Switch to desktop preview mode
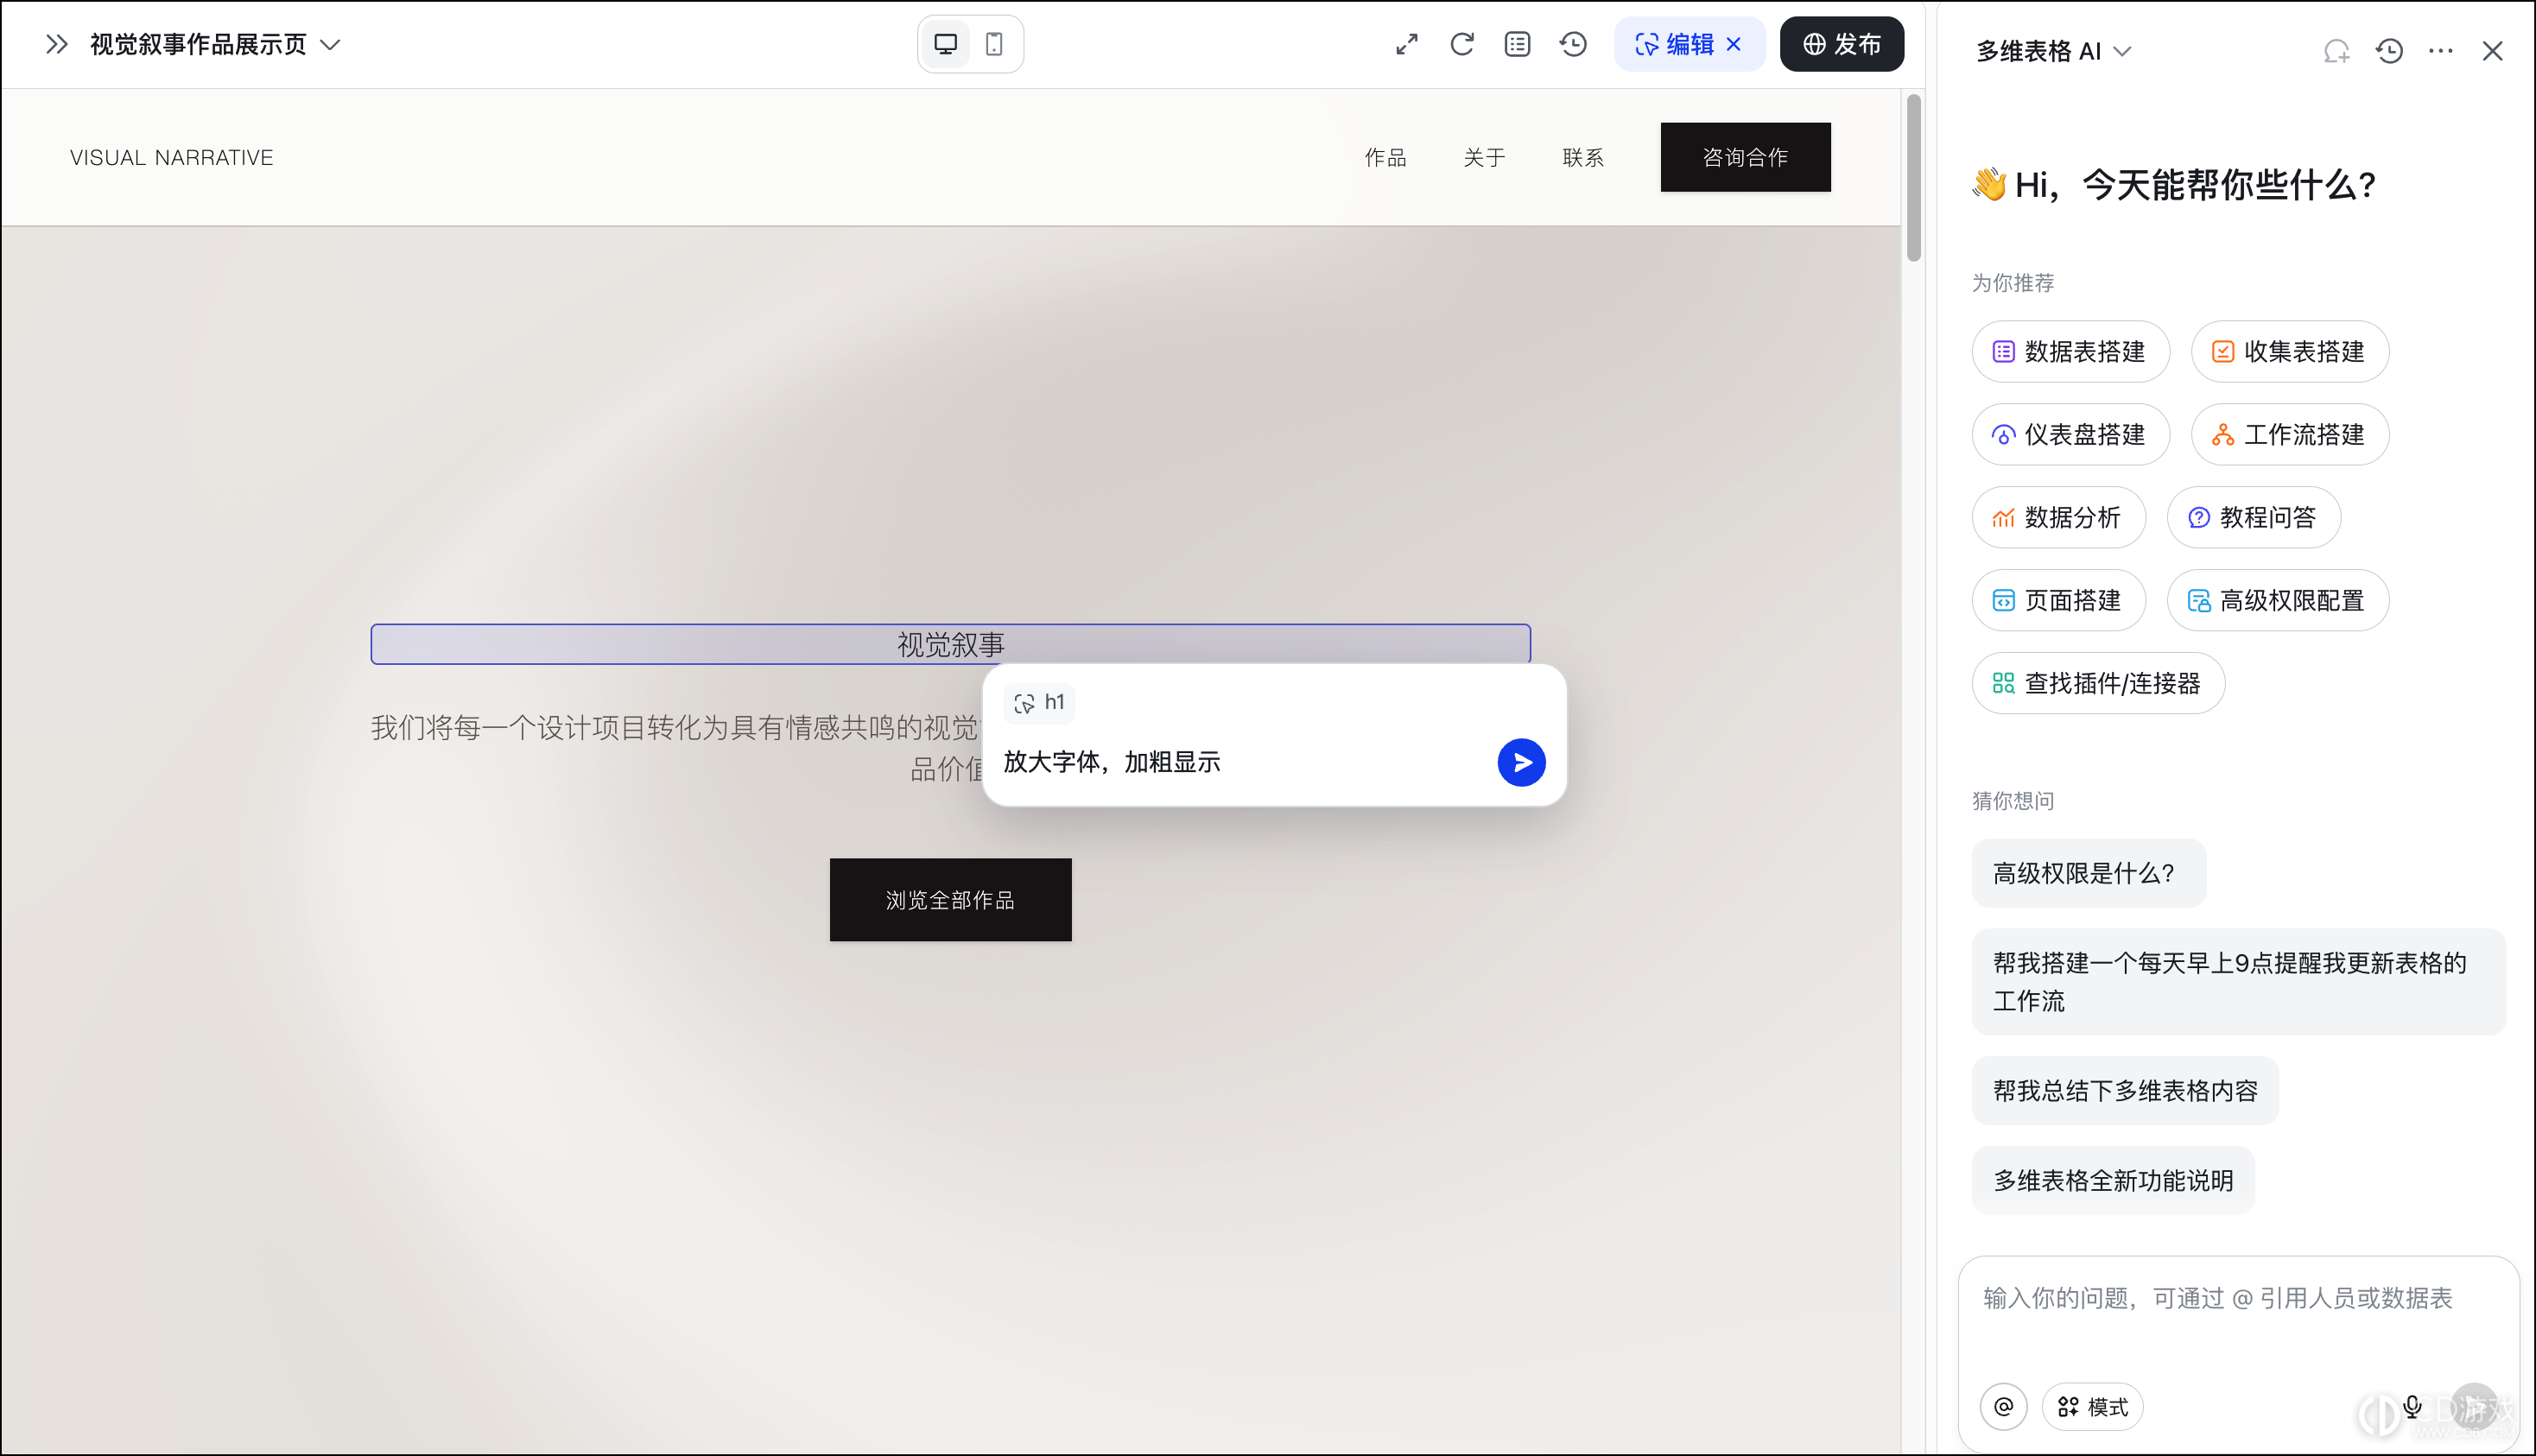The image size is (2536, 1456). (x=945, y=44)
